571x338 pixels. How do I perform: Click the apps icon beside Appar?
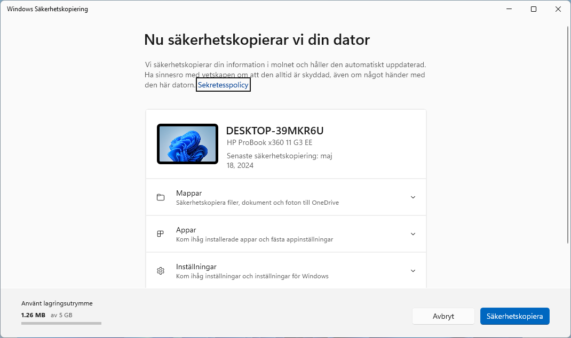click(x=161, y=234)
